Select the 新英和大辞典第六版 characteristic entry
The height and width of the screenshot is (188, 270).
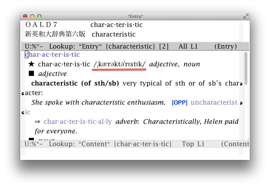click(x=80, y=34)
